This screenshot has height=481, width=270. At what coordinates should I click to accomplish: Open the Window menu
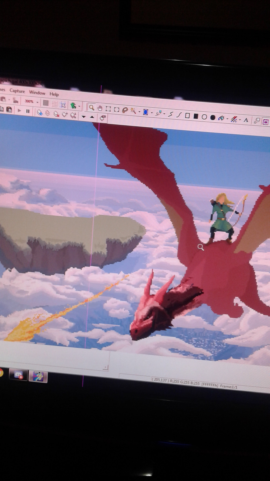[x=37, y=93]
